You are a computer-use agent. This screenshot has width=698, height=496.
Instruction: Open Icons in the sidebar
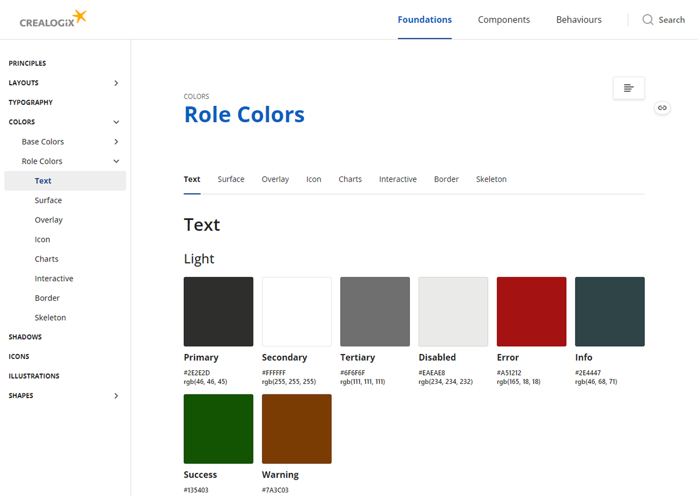click(x=19, y=357)
